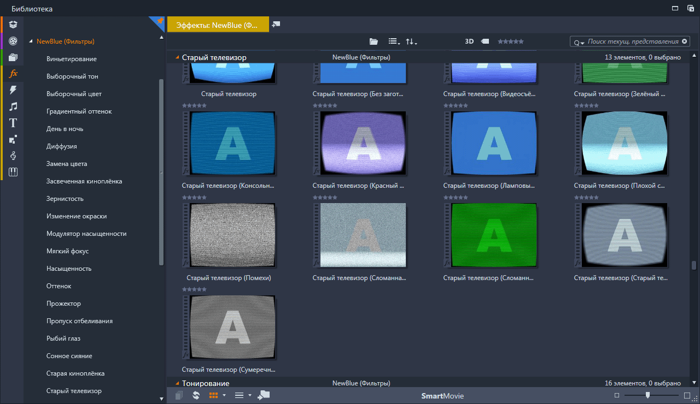The width and height of the screenshot is (700, 404).
Task: Click largest thumbnail size icon
Action: [x=687, y=395]
